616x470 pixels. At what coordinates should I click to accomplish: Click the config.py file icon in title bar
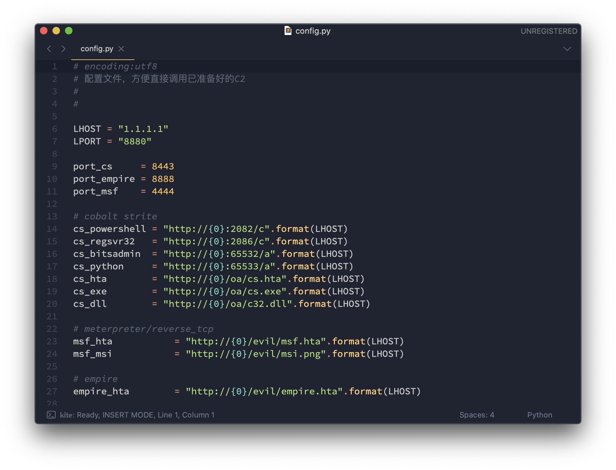[288, 31]
